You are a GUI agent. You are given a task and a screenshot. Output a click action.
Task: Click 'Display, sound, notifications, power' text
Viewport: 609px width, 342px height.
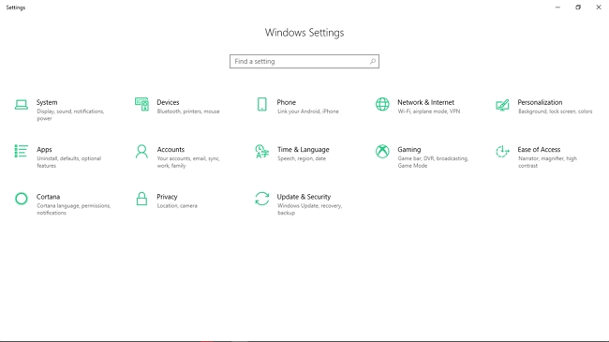click(70, 115)
